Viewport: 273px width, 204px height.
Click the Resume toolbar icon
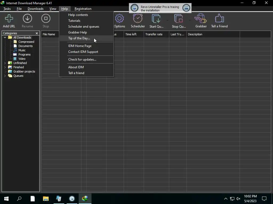pyautogui.click(x=27, y=18)
